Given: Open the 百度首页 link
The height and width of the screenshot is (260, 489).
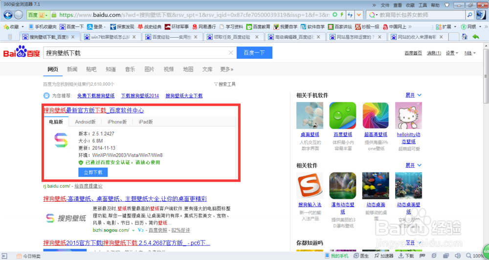Looking at the screenshot, I should click(x=413, y=53).
